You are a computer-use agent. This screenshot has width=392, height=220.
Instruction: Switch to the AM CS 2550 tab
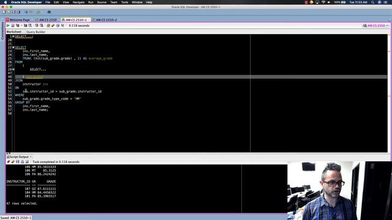coord(46,20)
